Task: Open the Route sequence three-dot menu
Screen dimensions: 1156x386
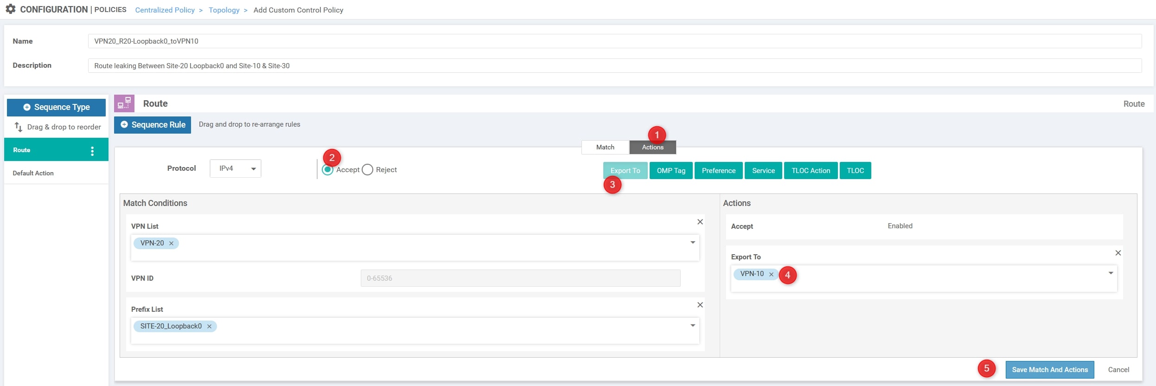Action: coord(92,151)
